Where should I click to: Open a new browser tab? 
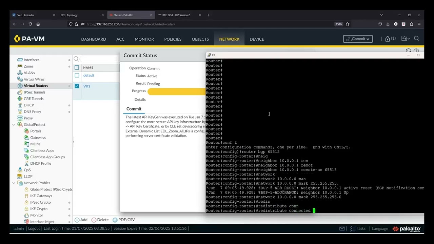(208, 15)
